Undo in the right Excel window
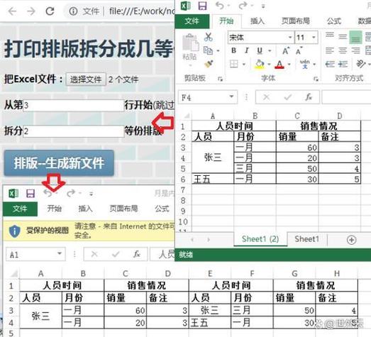Image resolution: width=371 pixels, height=337 pixels. click(220, 6)
